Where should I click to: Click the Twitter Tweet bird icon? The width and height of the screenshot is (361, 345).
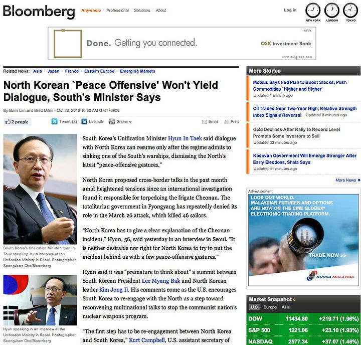pos(54,121)
